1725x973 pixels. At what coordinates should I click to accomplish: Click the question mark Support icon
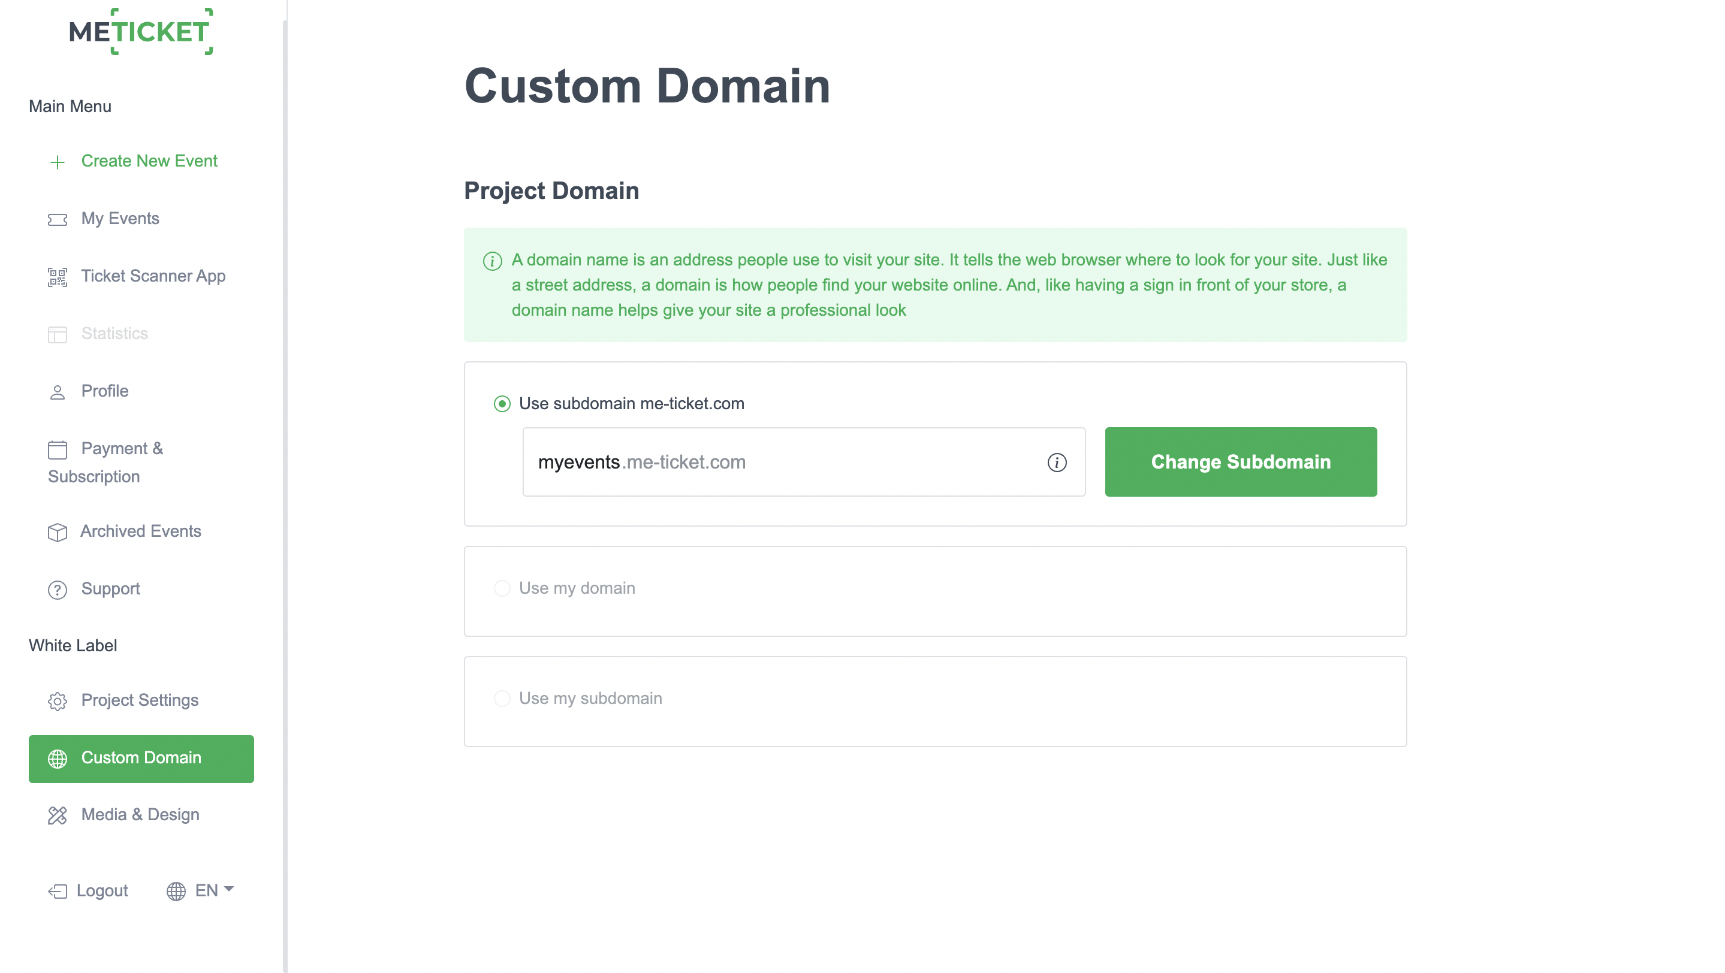click(x=58, y=590)
